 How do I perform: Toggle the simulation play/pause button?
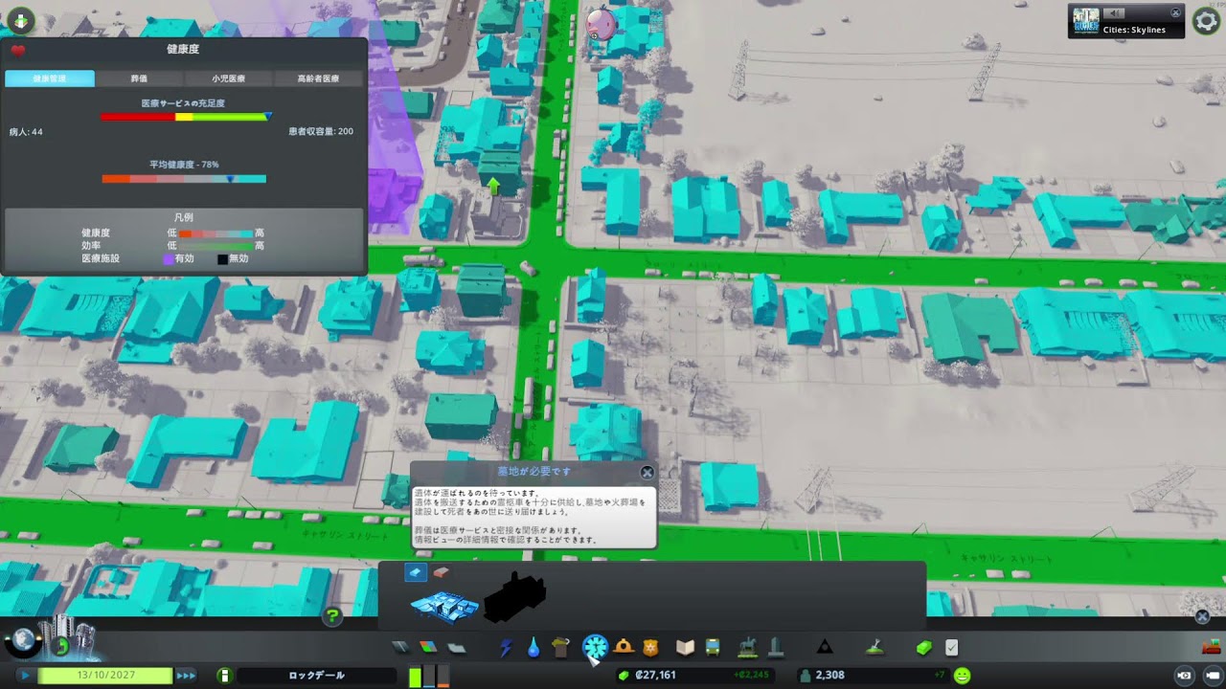tap(24, 676)
